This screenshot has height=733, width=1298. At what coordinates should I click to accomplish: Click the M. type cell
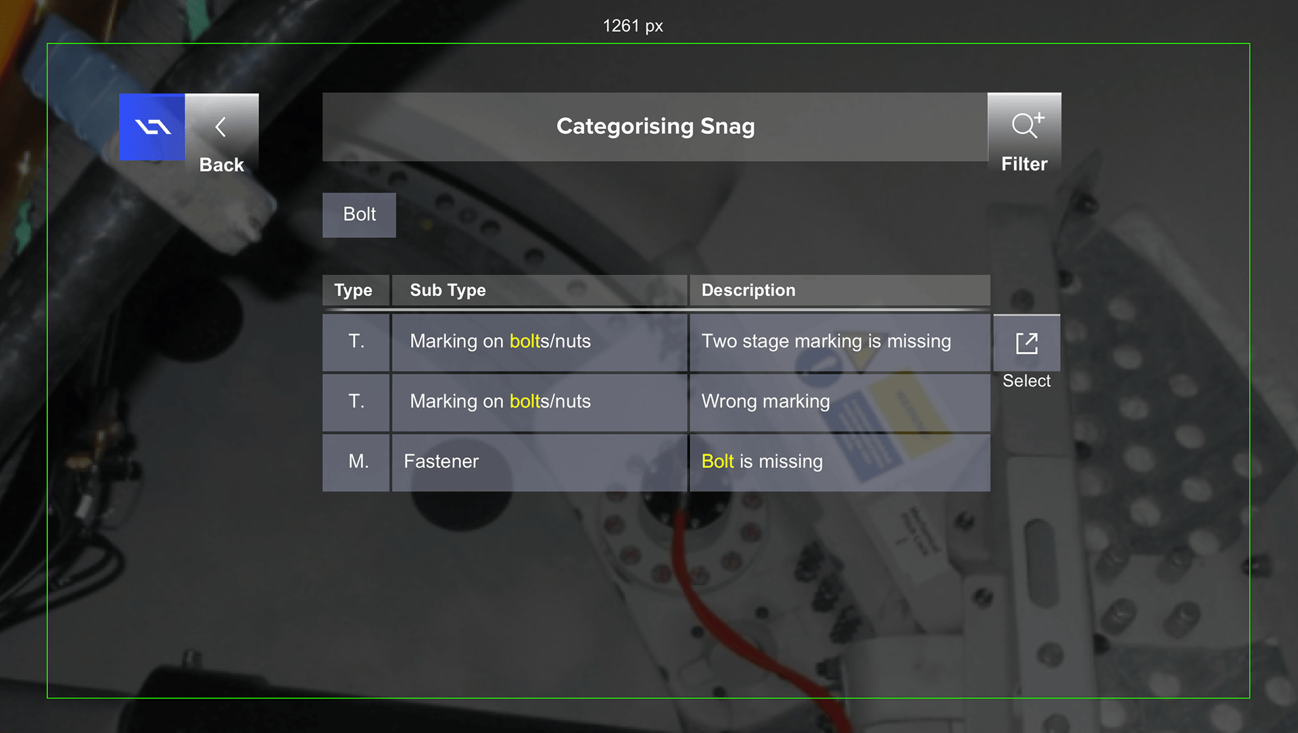[x=356, y=463]
